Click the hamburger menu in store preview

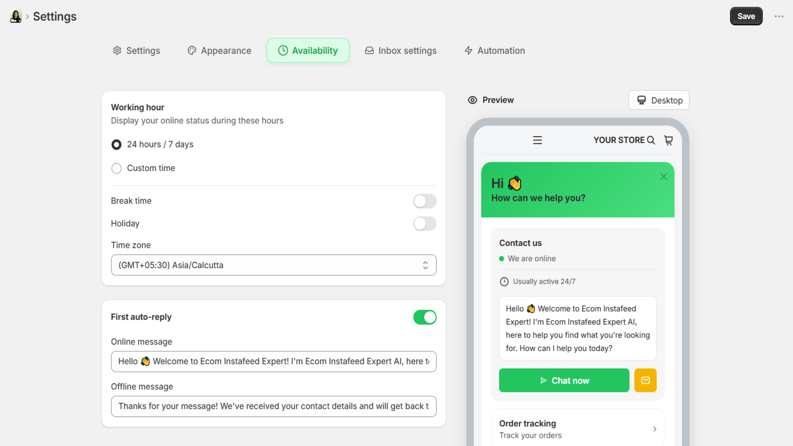(x=537, y=140)
